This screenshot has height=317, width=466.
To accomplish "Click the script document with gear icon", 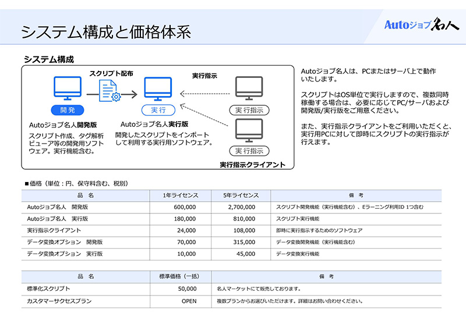I will pos(110,92).
